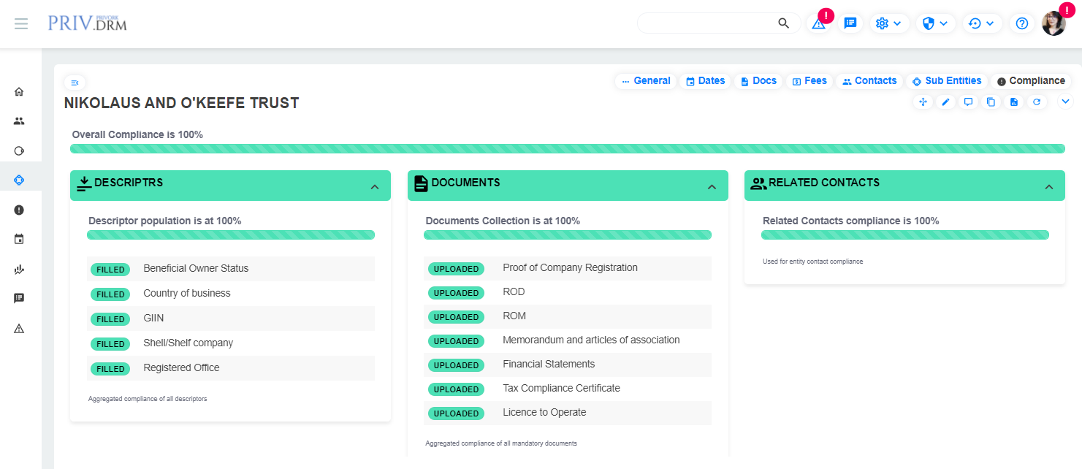This screenshot has width=1082, height=469.
Task: Open the hamburger menu
Action: tap(21, 23)
